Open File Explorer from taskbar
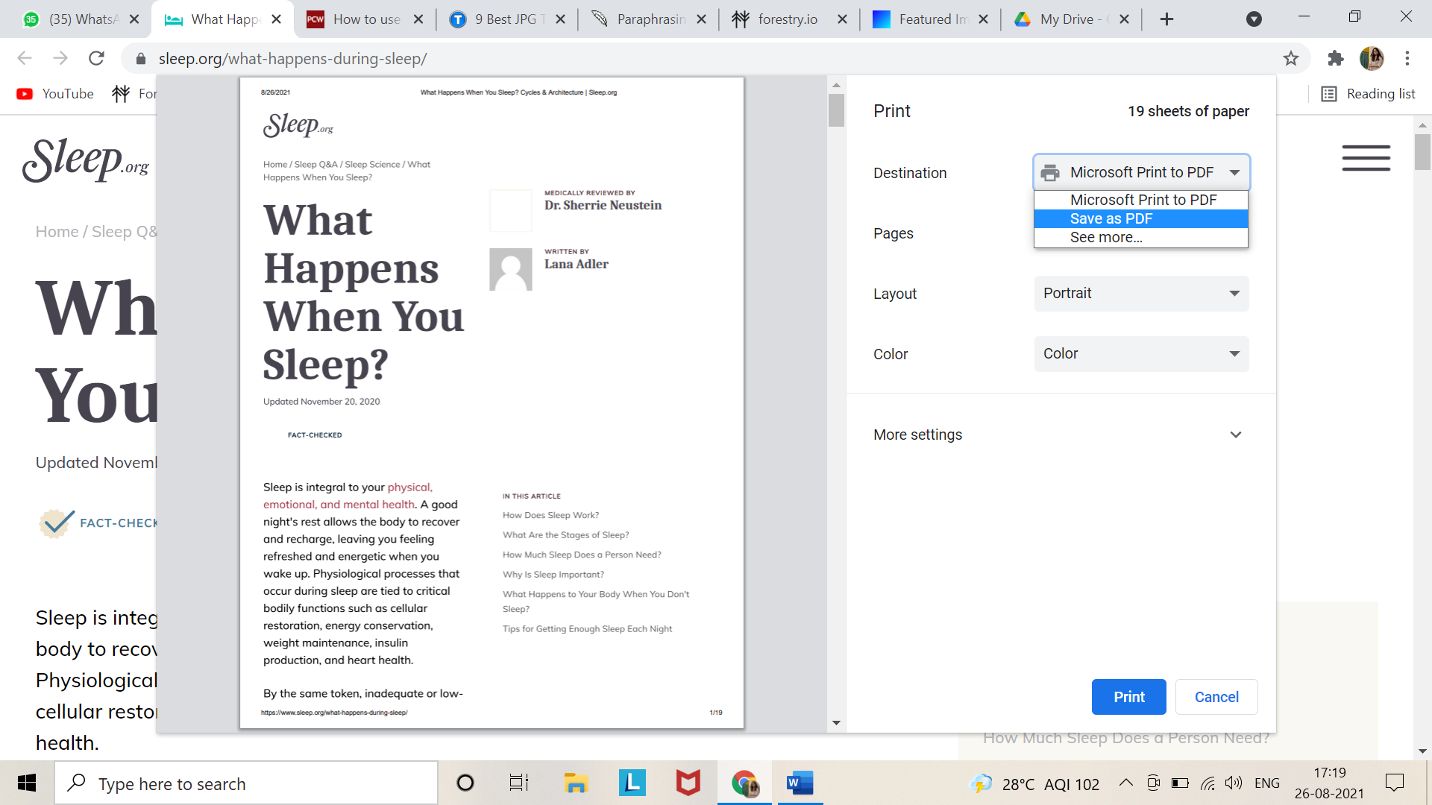Viewport: 1432px width, 805px height. pyautogui.click(x=576, y=783)
